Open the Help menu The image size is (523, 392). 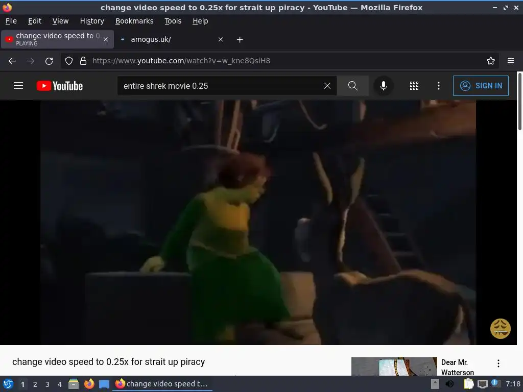coord(200,21)
